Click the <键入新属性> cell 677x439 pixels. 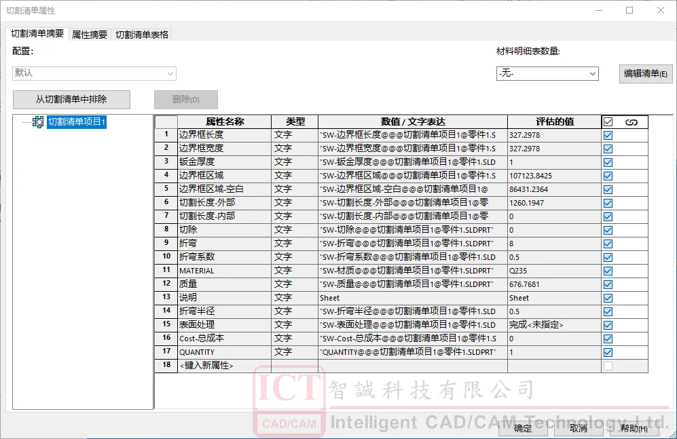(x=224, y=366)
